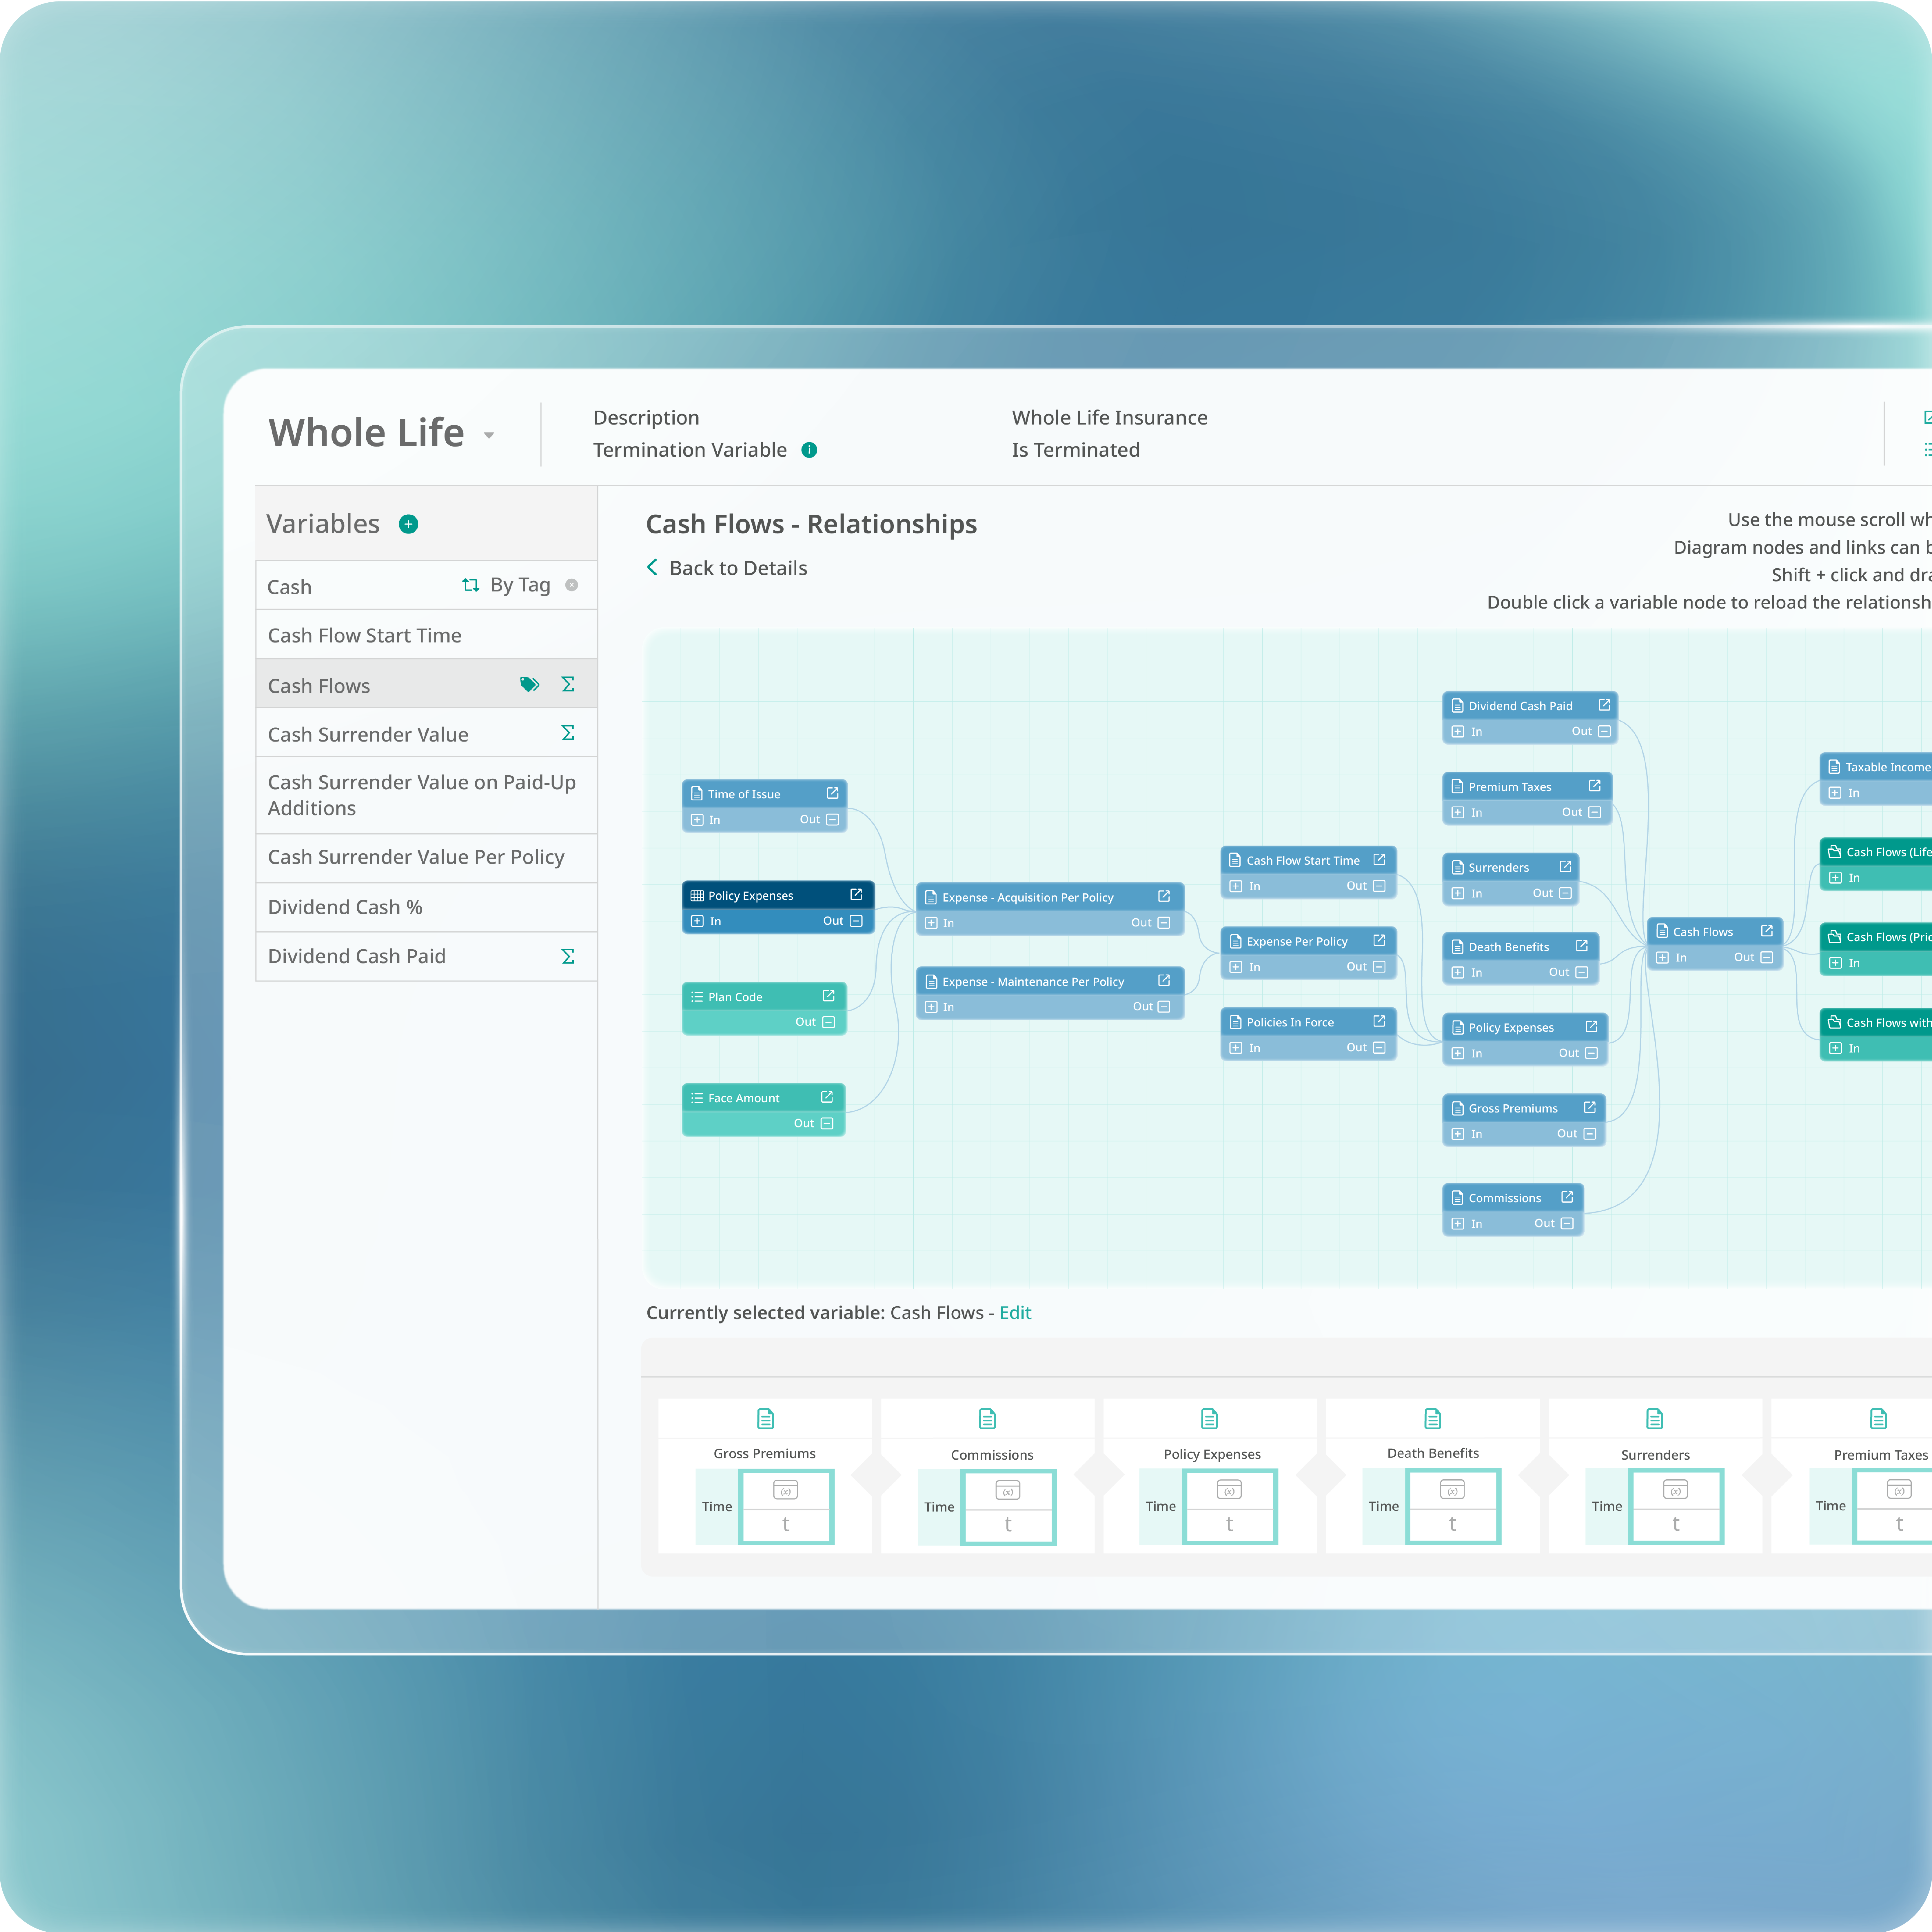This screenshot has height=1932, width=1932.
Task: Click the Termination Variable info icon
Action: pos(809,450)
